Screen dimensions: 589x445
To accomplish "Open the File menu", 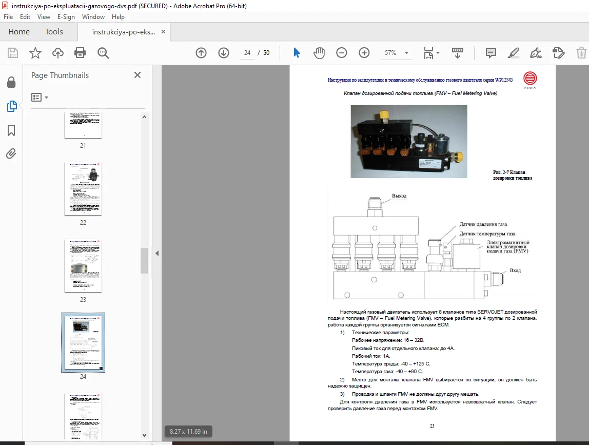I will (8, 17).
